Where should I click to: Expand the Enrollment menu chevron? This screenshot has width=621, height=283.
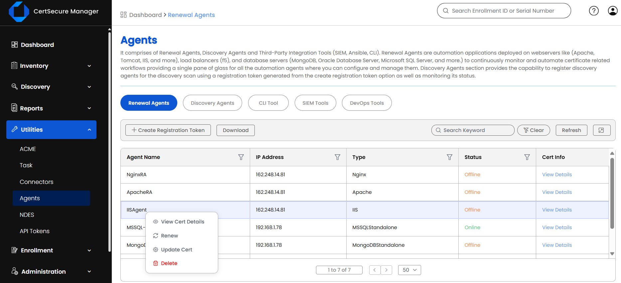(89, 250)
